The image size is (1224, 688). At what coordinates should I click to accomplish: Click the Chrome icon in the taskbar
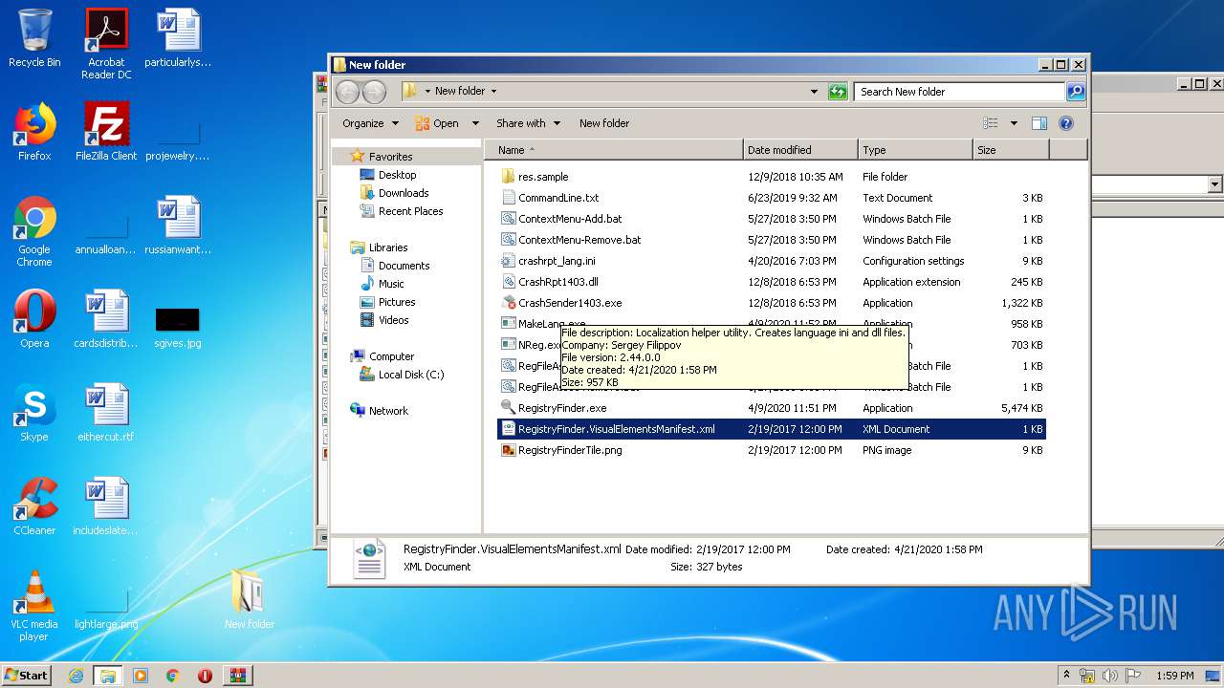coord(172,676)
